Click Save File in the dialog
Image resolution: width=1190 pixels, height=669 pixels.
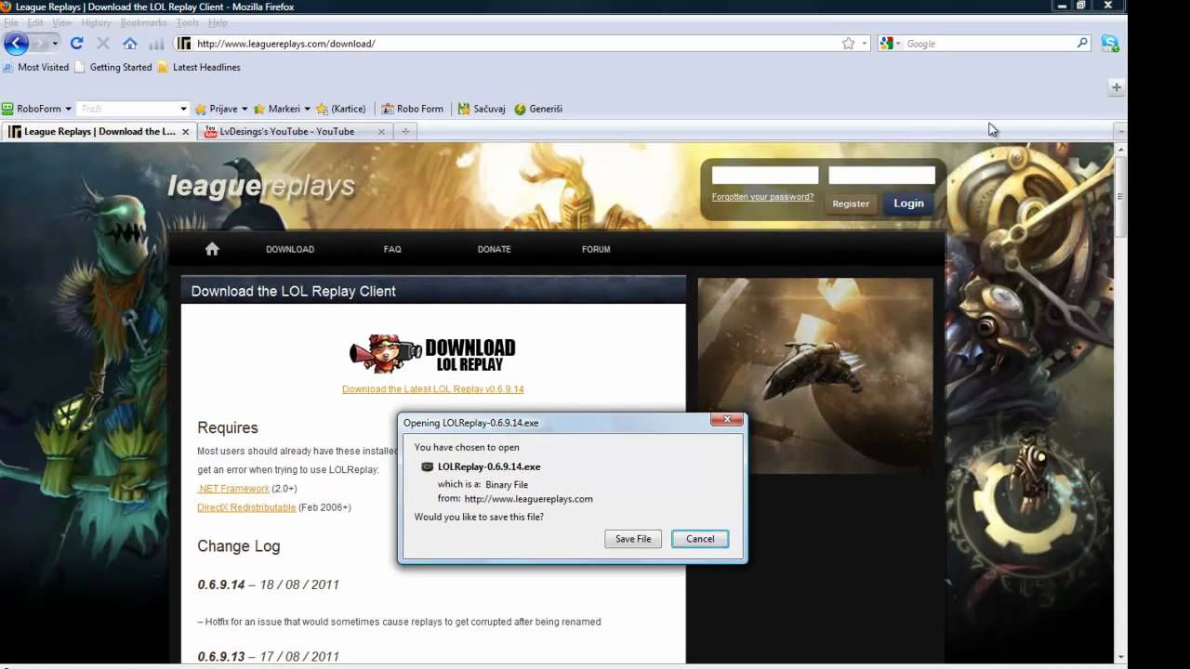633,539
